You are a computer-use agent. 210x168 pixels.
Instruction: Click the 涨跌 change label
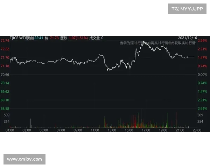[63, 38]
